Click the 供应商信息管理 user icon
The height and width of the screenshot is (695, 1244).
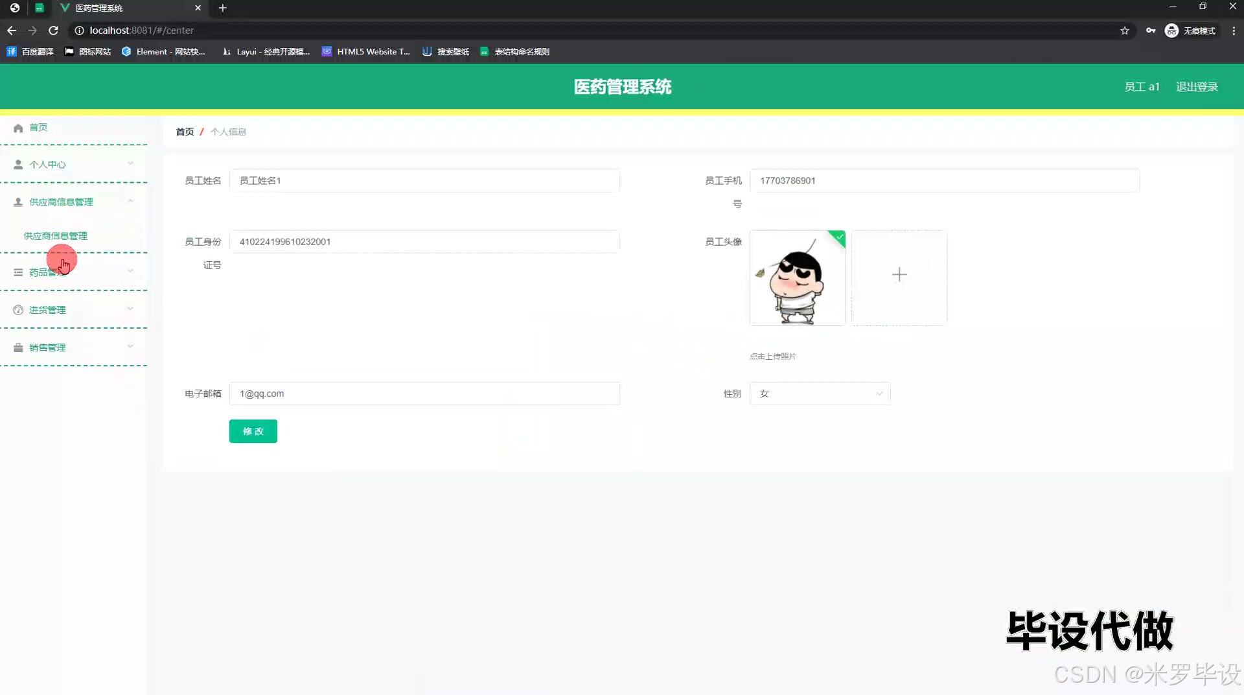[18, 202]
